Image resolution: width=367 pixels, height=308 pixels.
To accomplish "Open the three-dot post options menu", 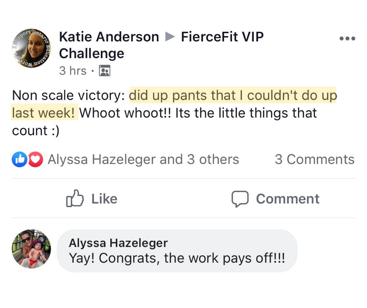I will pos(347,38).
